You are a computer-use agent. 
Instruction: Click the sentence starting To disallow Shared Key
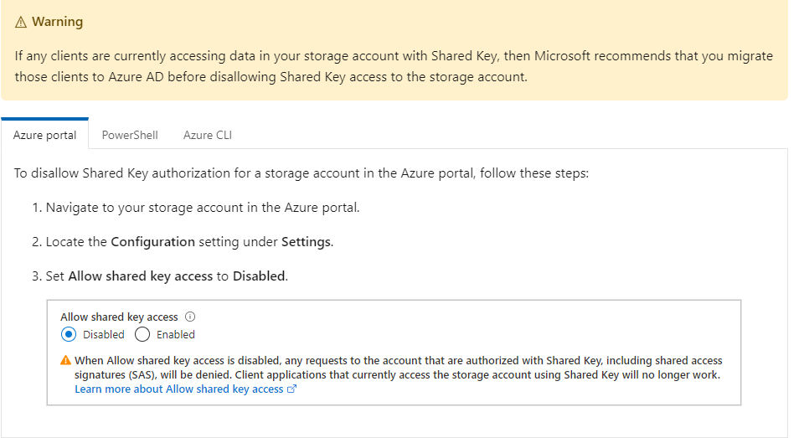[302, 173]
